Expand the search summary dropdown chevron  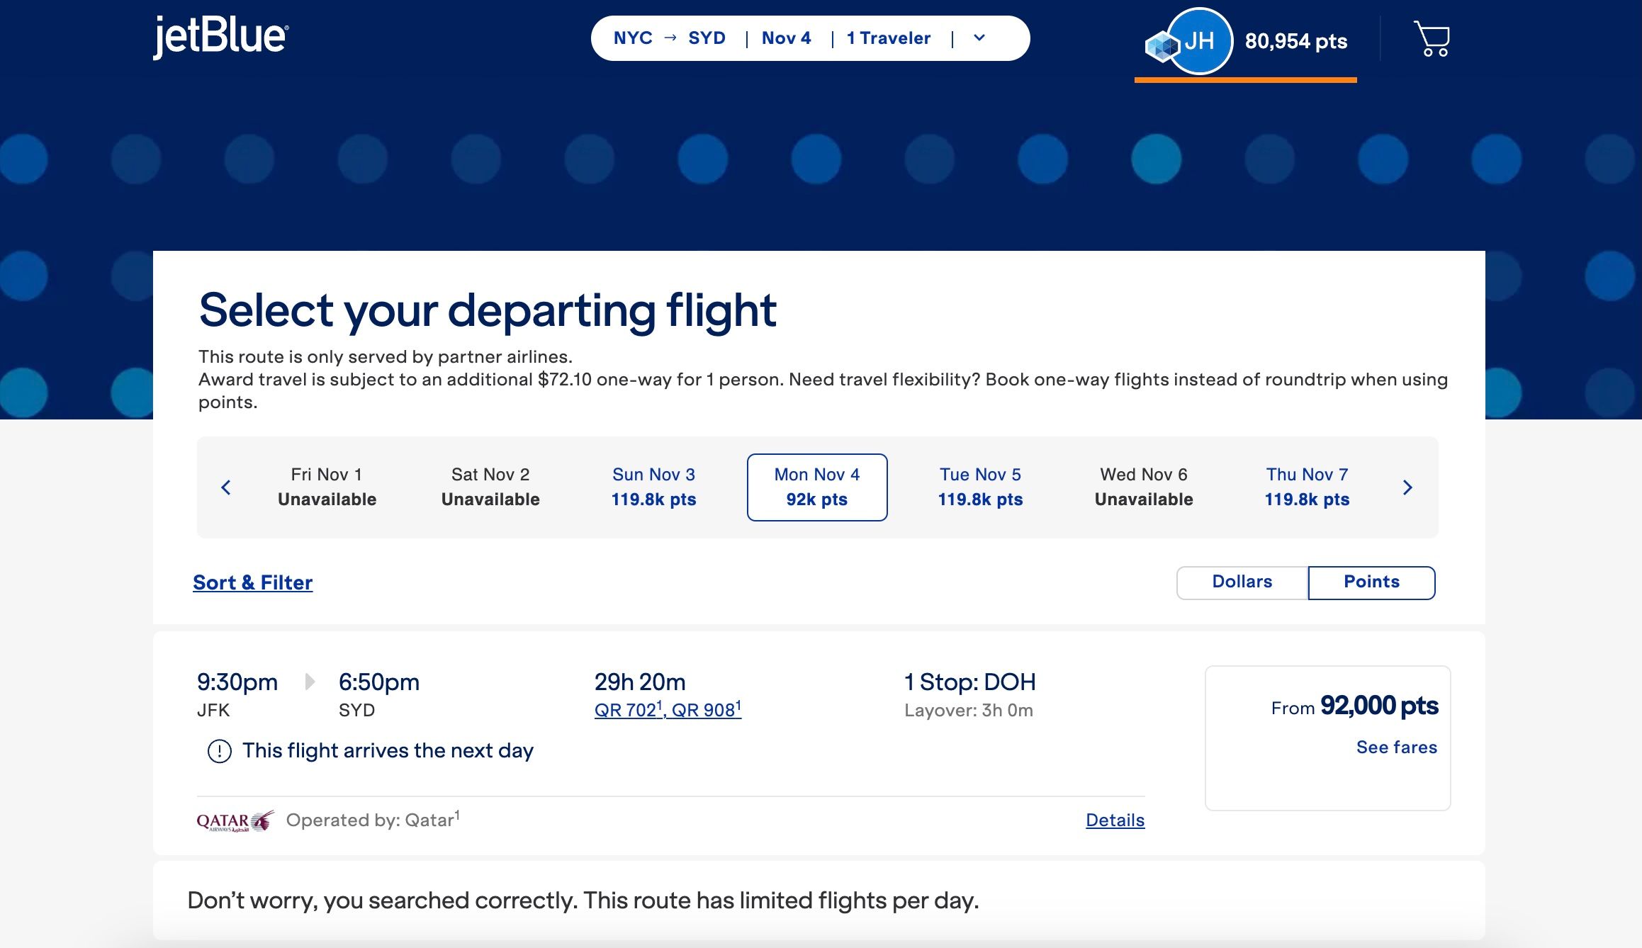(979, 38)
